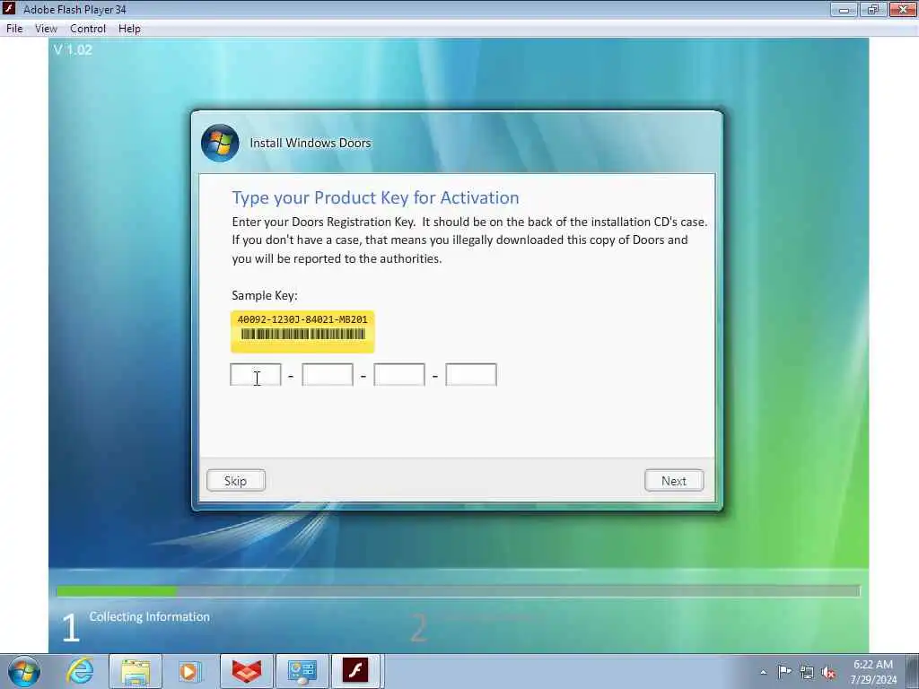Screen dimensions: 919x689
Task: Show hidden system tray icons
Action: tap(763, 672)
